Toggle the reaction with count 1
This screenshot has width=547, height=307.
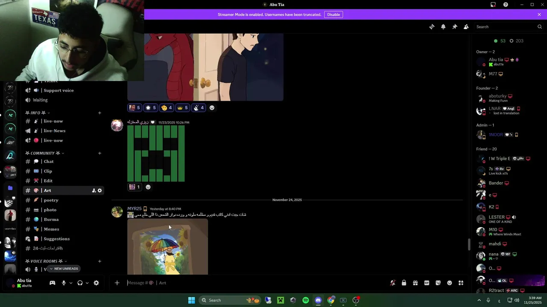(x=135, y=187)
